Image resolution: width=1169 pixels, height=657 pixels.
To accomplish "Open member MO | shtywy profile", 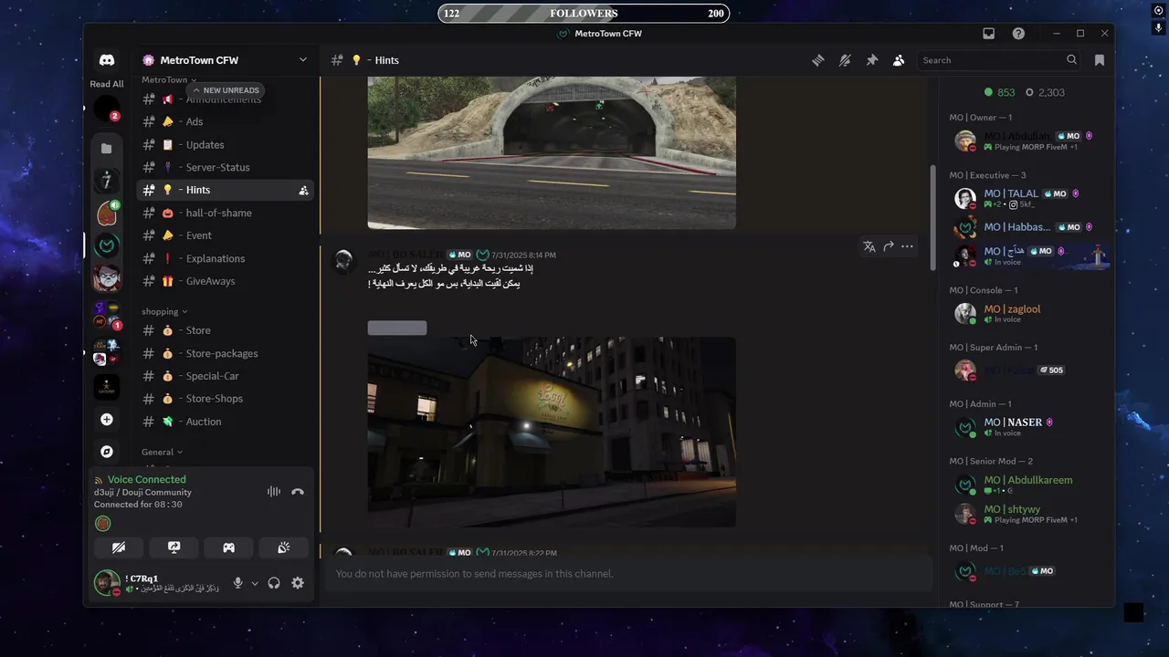I will coord(1029,514).
